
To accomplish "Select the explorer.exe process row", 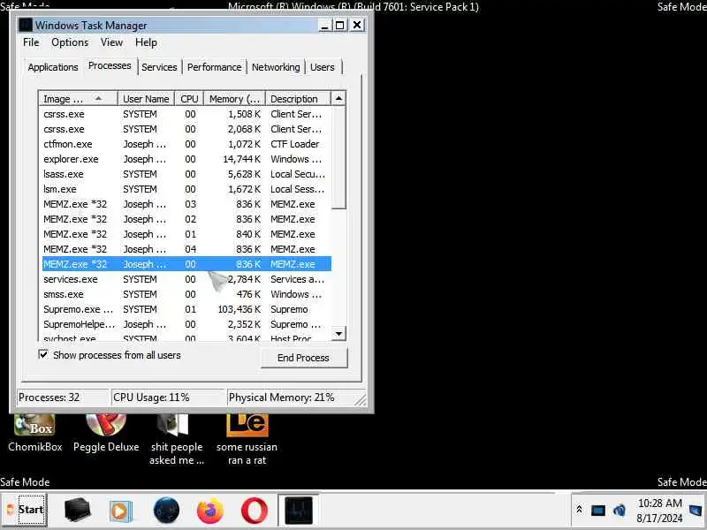I will (186, 159).
